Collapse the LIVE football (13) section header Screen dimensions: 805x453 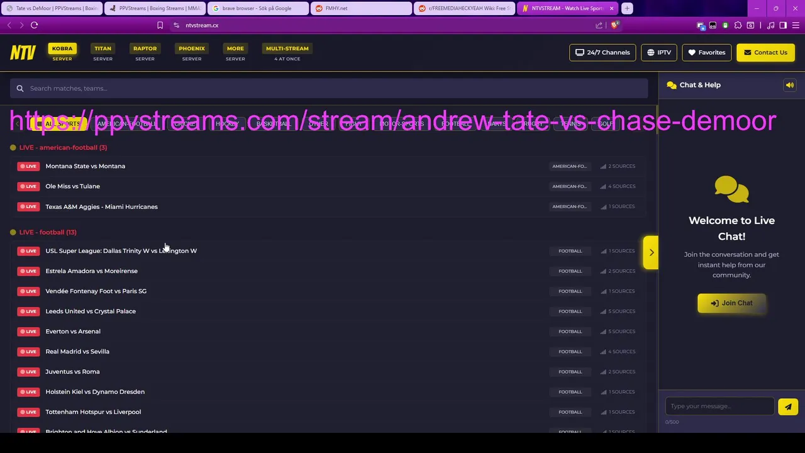[x=48, y=232]
